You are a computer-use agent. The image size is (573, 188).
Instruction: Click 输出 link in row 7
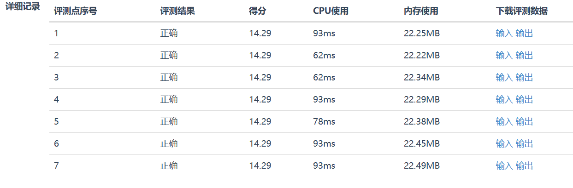pyautogui.click(x=524, y=165)
